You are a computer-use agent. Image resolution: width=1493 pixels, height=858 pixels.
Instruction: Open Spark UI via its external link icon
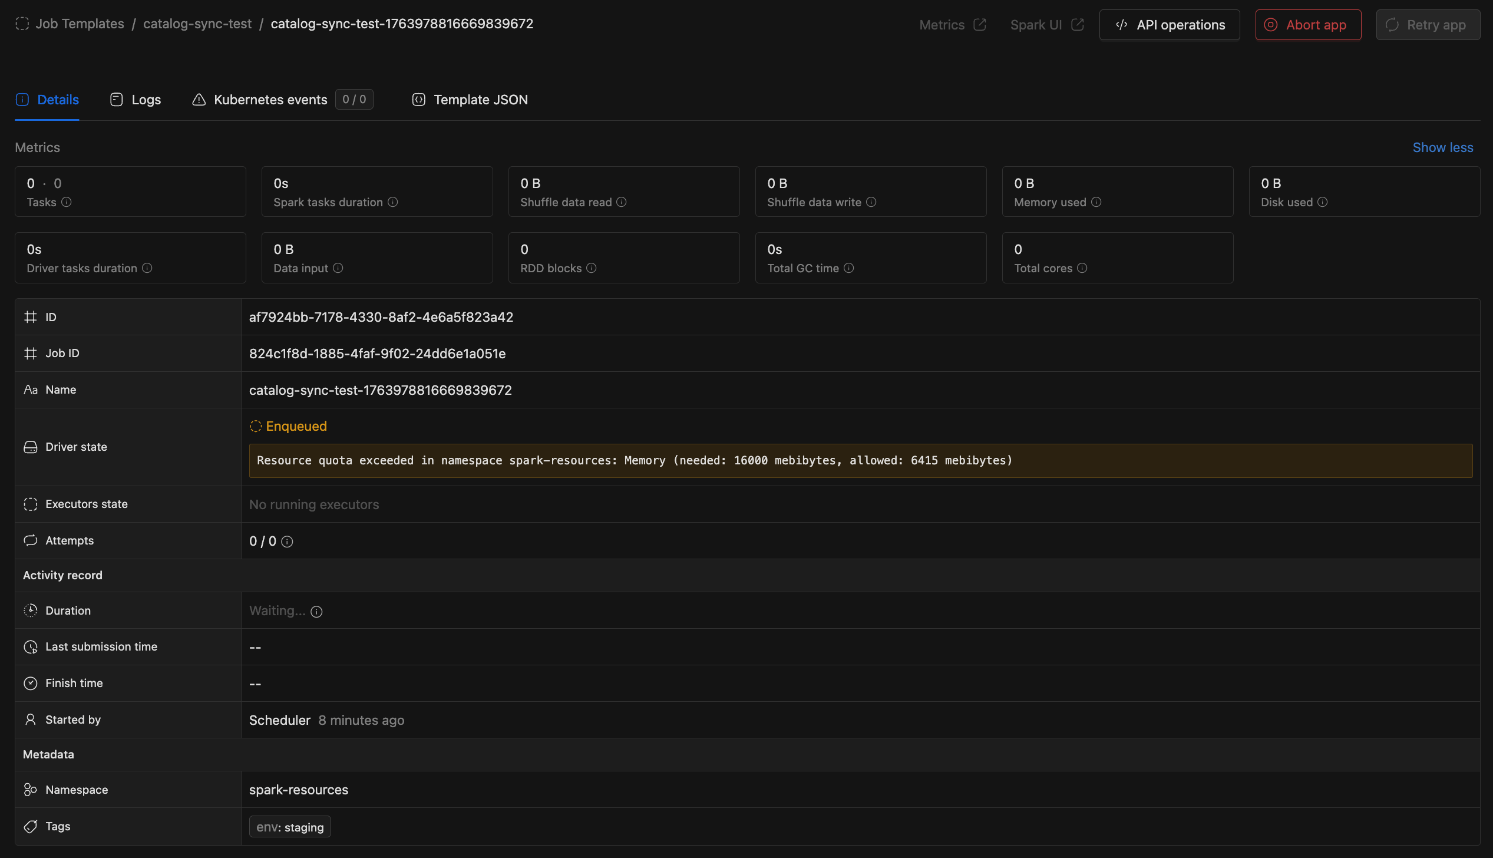point(1078,24)
